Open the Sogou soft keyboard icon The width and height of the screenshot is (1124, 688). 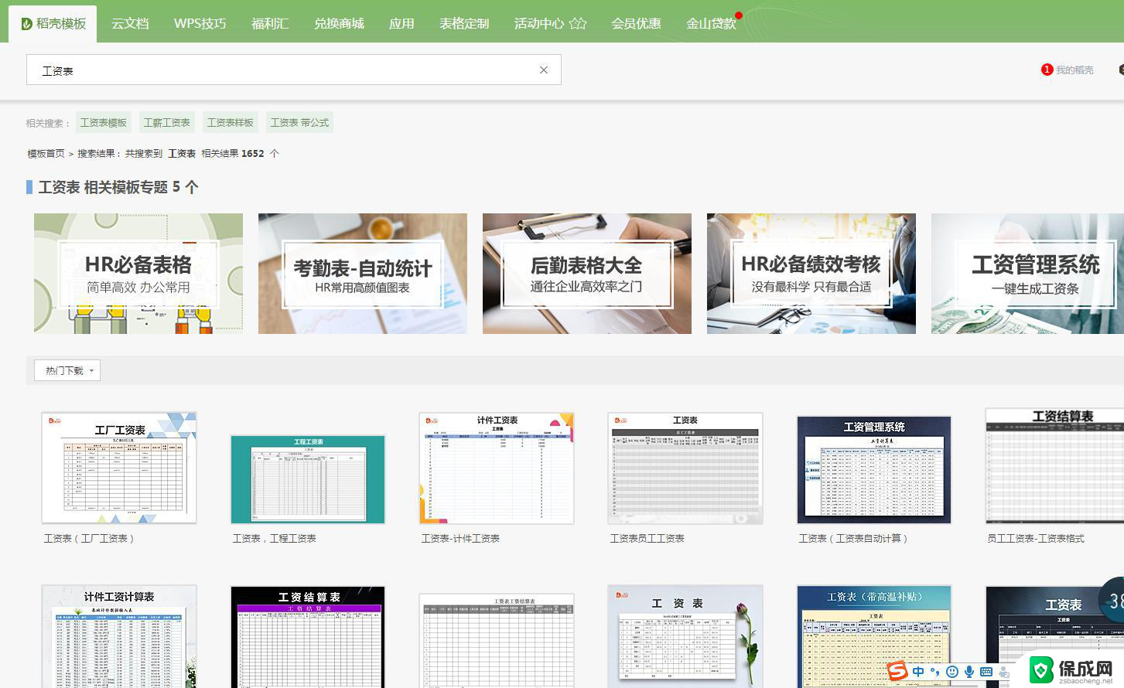pyautogui.click(x=986, y=672)
